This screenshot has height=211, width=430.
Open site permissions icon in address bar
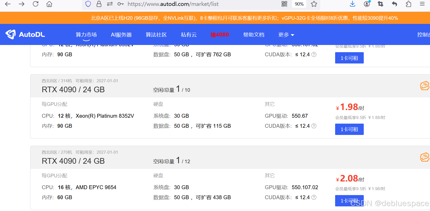click(110, 4)
